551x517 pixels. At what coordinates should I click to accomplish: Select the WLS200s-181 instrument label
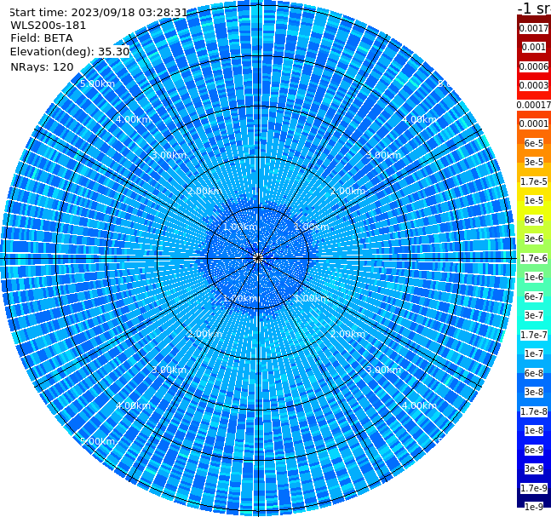49,26
